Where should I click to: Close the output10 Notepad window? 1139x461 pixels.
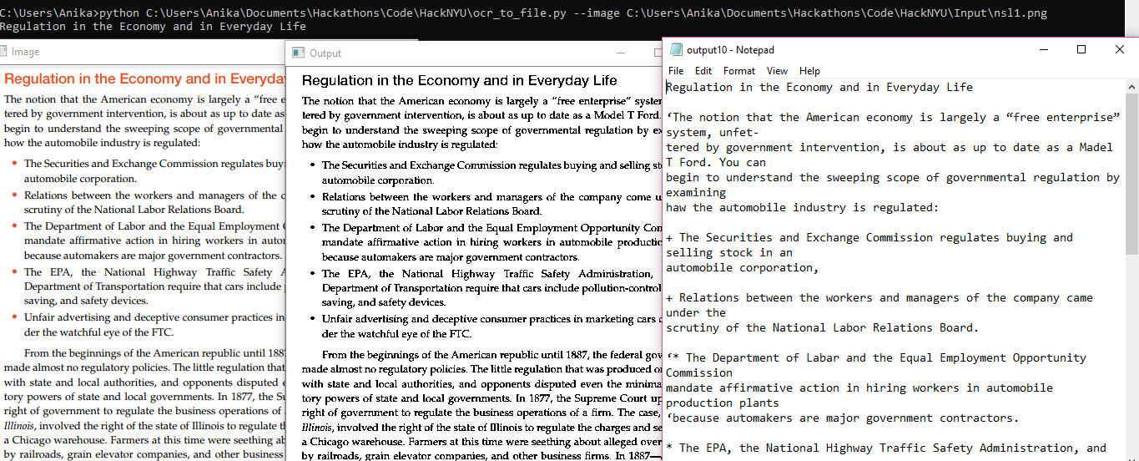(x=1120, y=50)
